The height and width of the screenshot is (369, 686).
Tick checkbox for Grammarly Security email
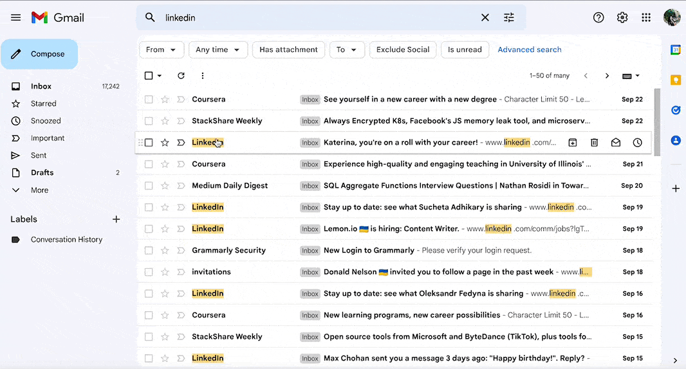tap(149, 251)
